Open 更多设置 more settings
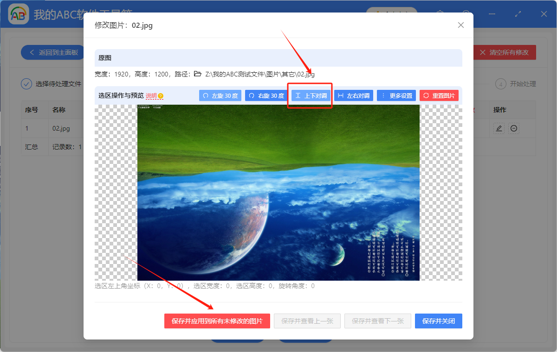The width and height of the screenshot is (557, 352). [x=396, y=95]
